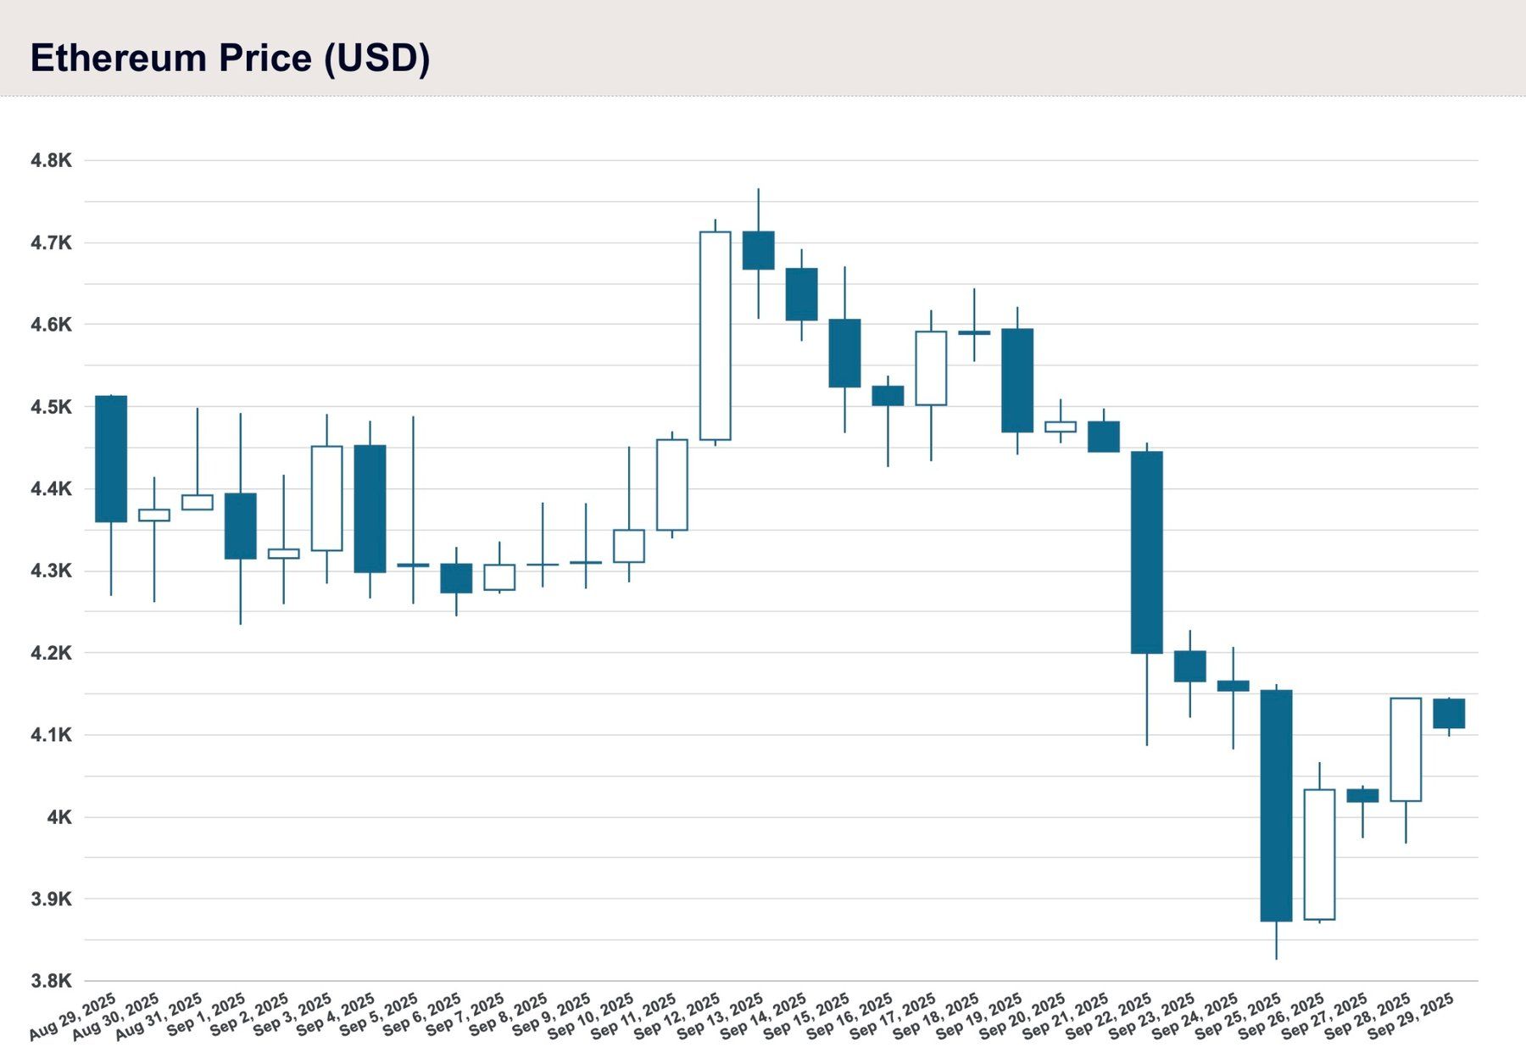Click the Sep 19, 2025 filled candlestick
The width and height of the screenshot is (1526, 1064).
point(1017,381)
